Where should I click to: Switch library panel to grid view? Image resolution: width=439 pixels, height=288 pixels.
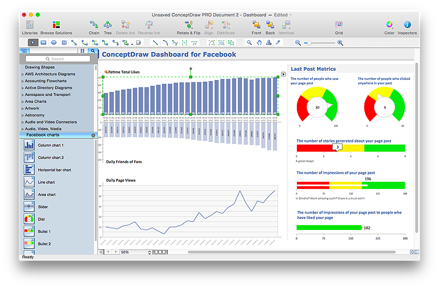tap(82, 50)
